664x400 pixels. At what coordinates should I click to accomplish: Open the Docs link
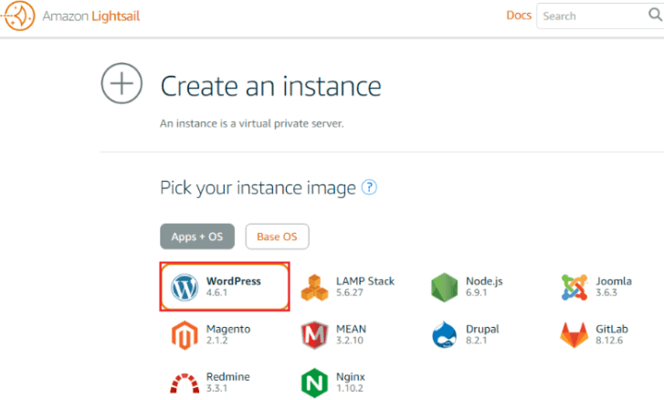(x=519, y=16)
